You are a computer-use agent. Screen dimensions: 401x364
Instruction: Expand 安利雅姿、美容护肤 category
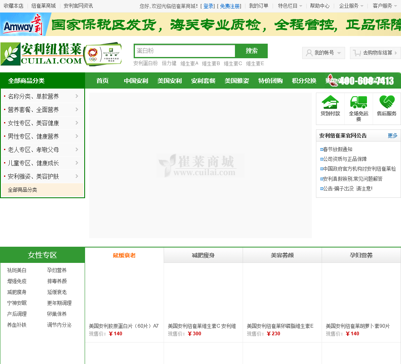click(x=43, y=176)
